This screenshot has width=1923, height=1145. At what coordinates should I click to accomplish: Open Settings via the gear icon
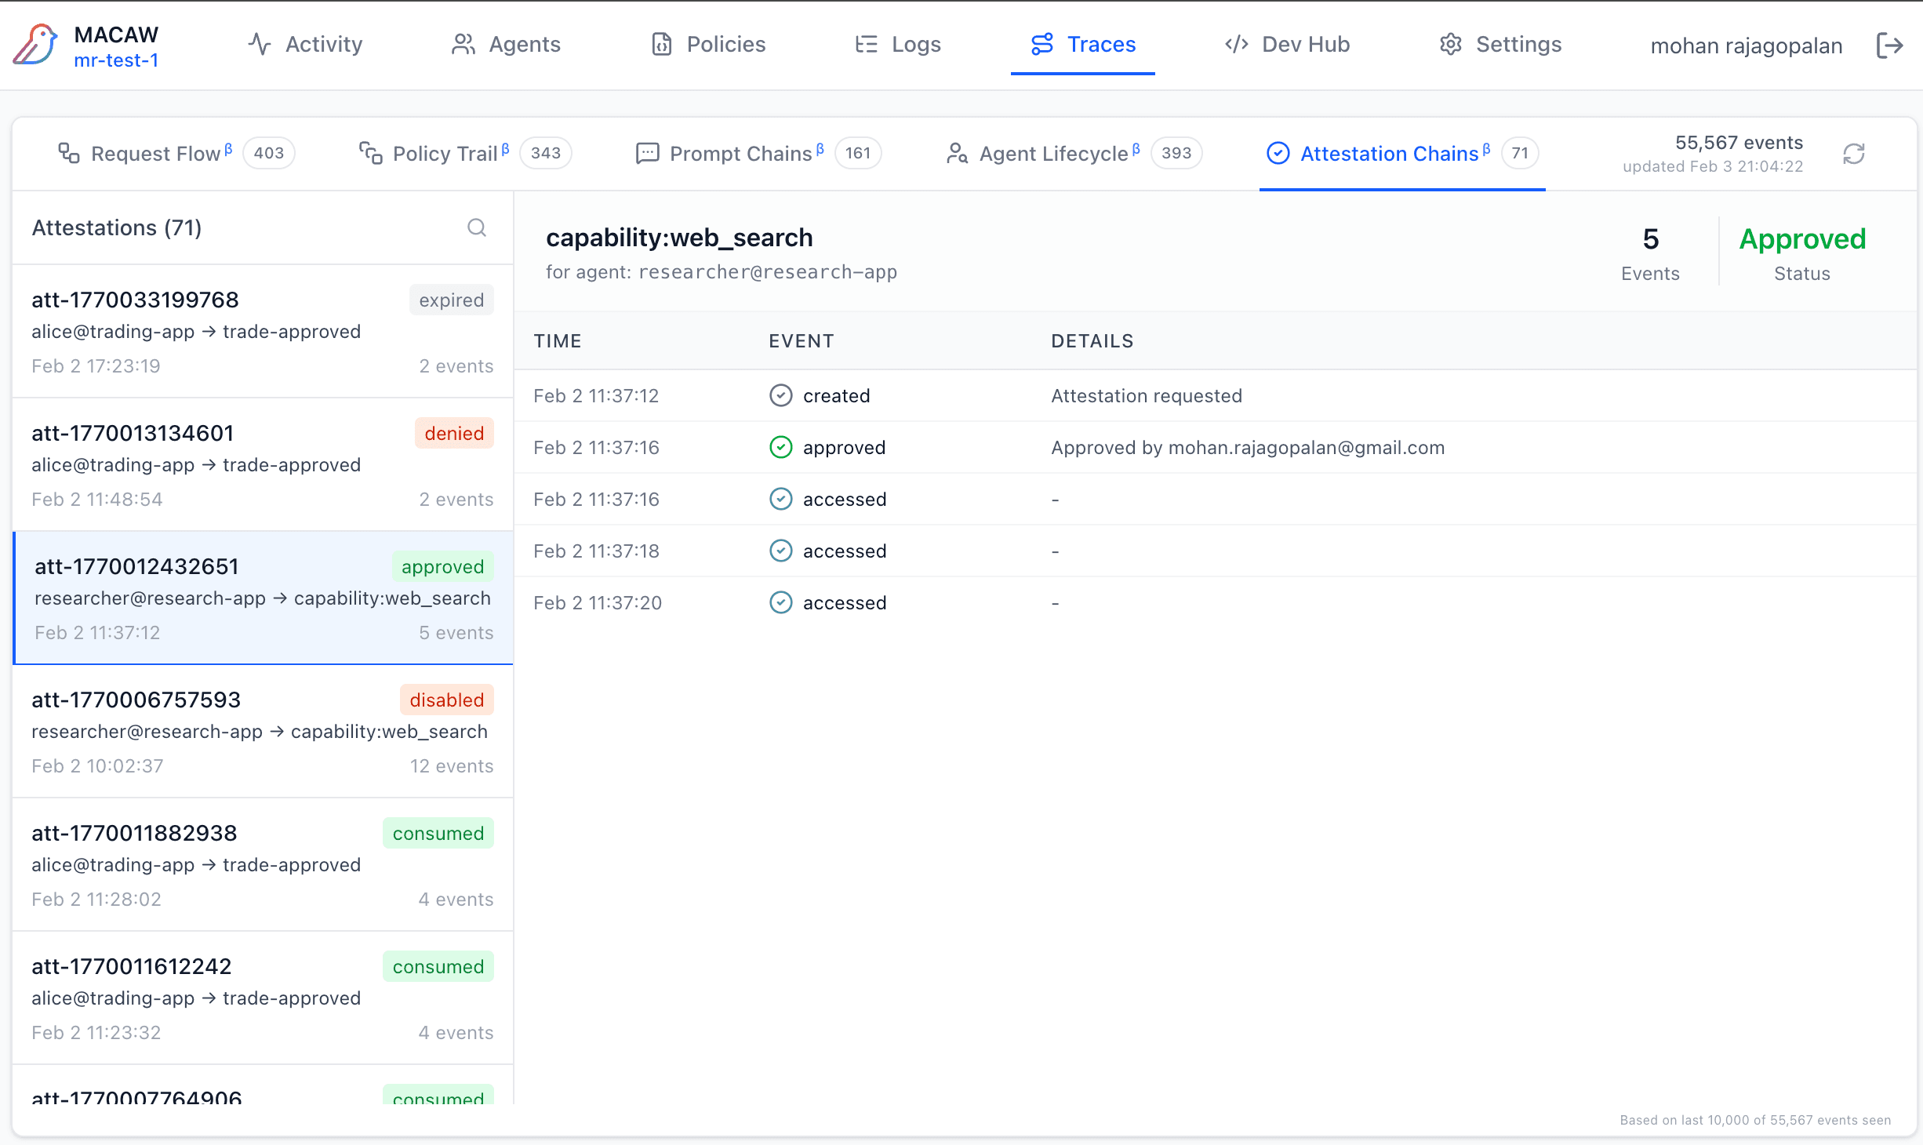[x=1450, y=45]
